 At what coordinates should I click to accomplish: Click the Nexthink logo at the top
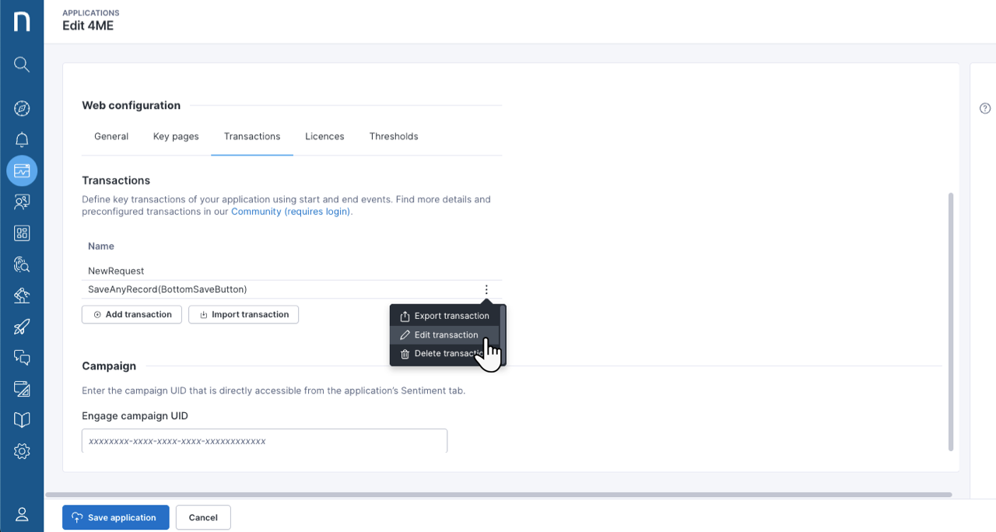pyautogui.click(x=22, y=21)
